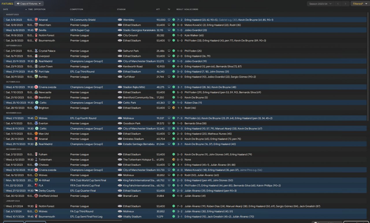Click the orange draw indicator in the Tottenham row

(x=174, y=160)
